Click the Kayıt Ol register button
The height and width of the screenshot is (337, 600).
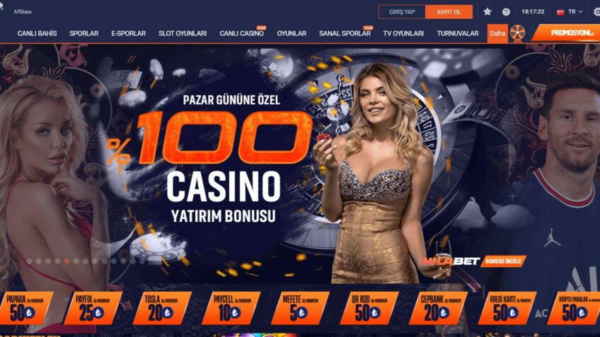449,12
